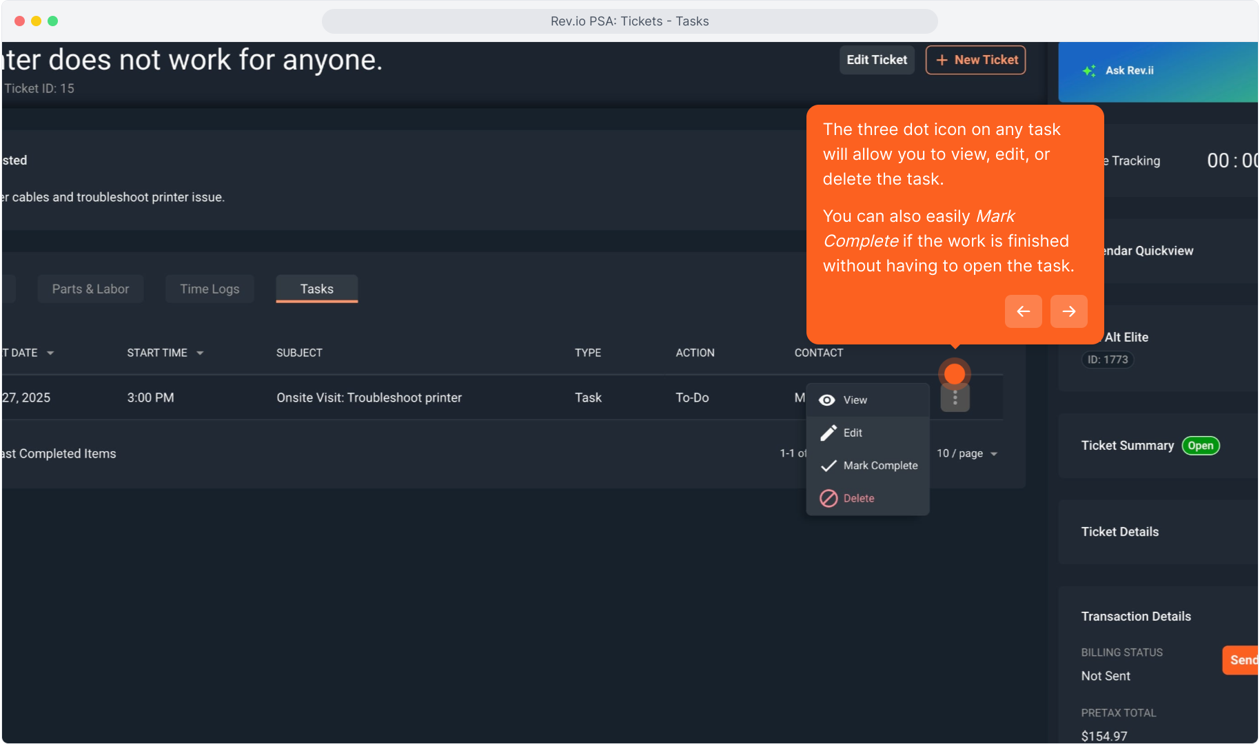The height and width of the screenshot is (744, 1260).
Task: Open the Onsite Visit task row subject
Action: [369, 397]
